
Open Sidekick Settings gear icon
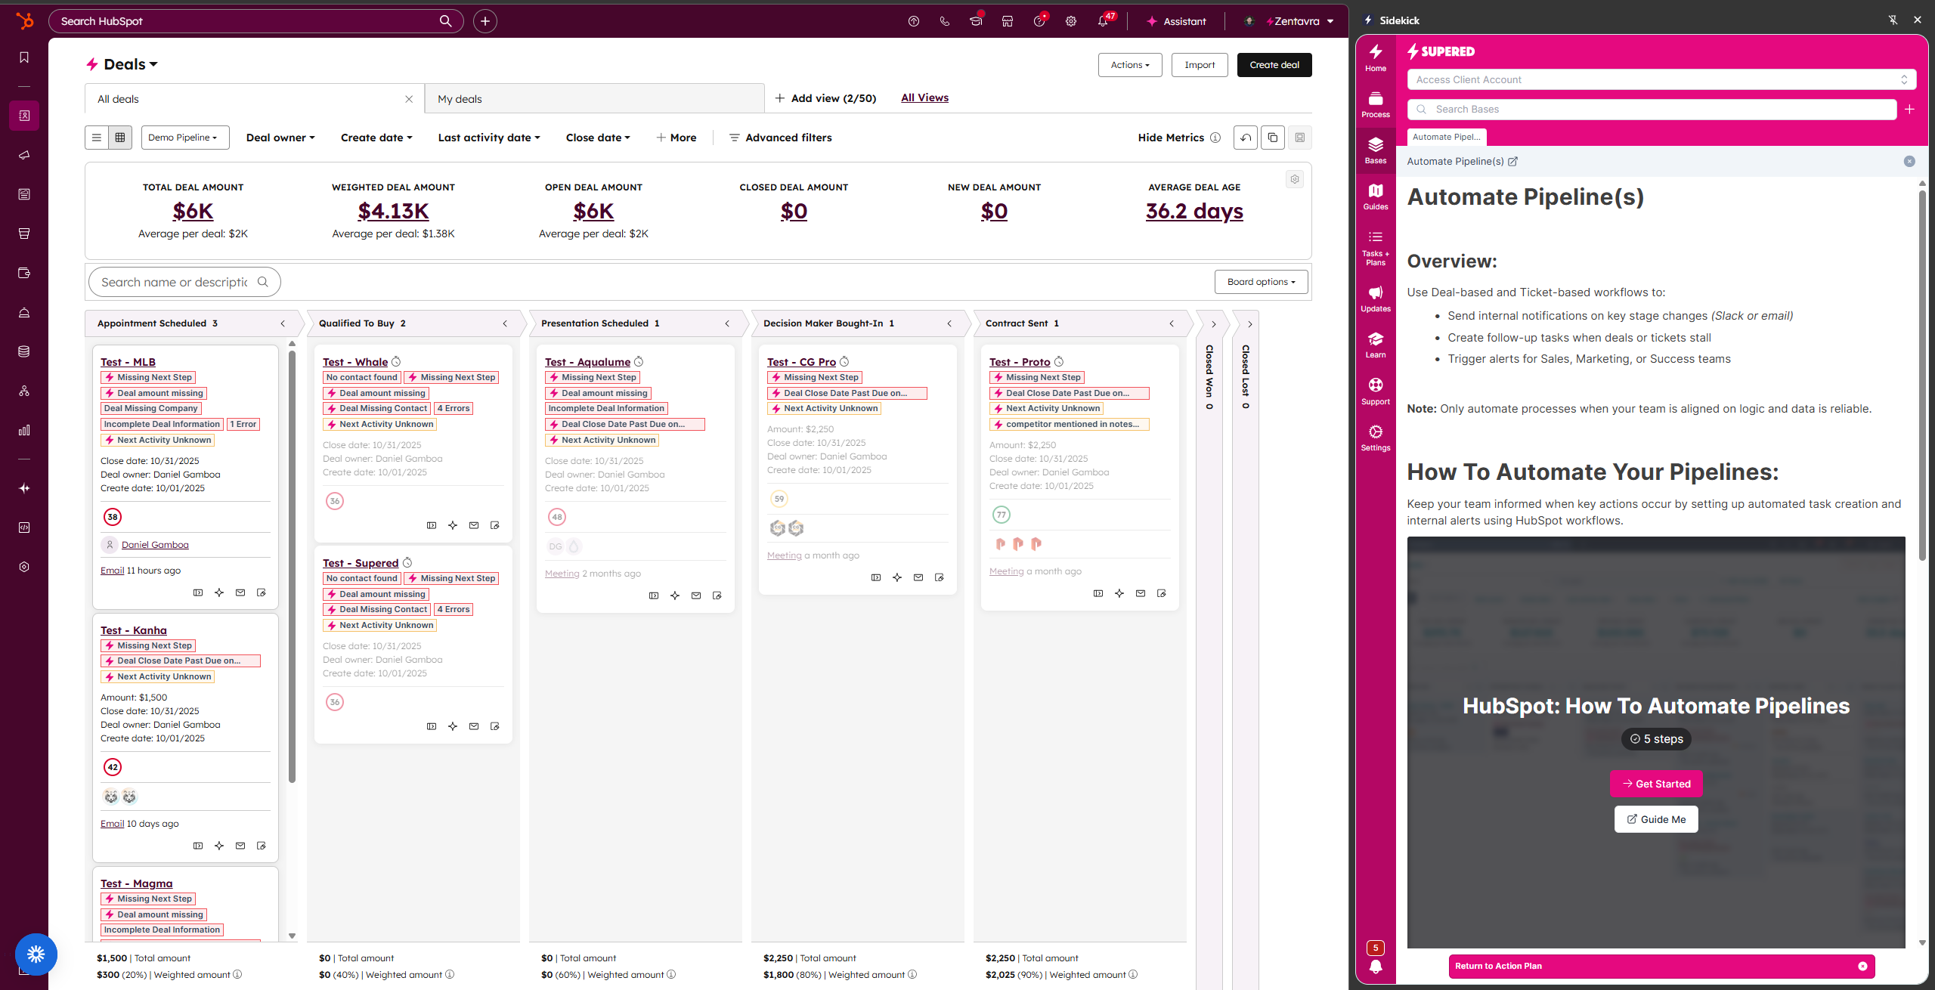pyautogui.click(x=1376, y=438)
